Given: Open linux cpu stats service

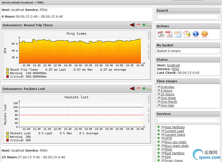Looking at the screenshot, I should pos(175,142).
